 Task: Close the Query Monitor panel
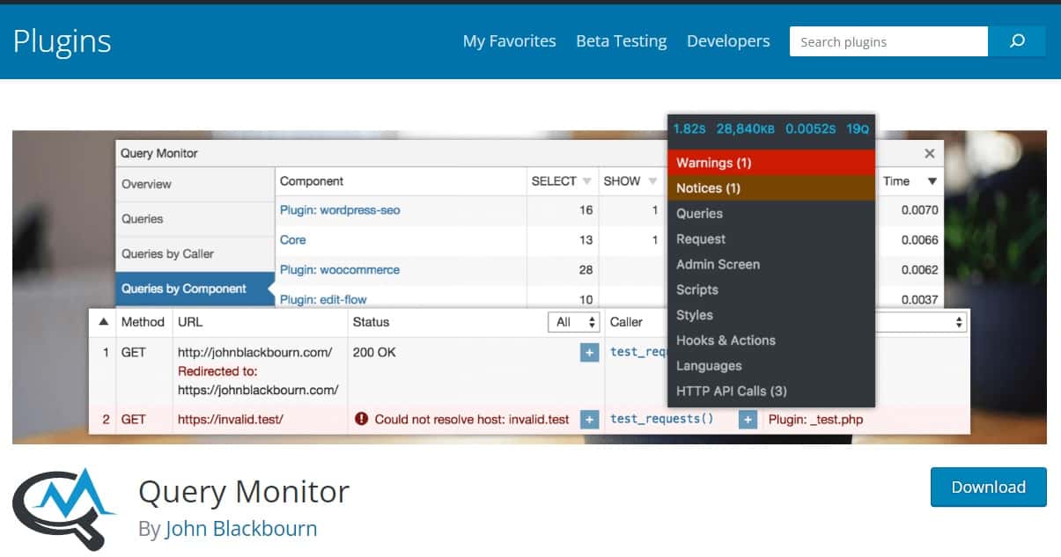click(929, 153)
